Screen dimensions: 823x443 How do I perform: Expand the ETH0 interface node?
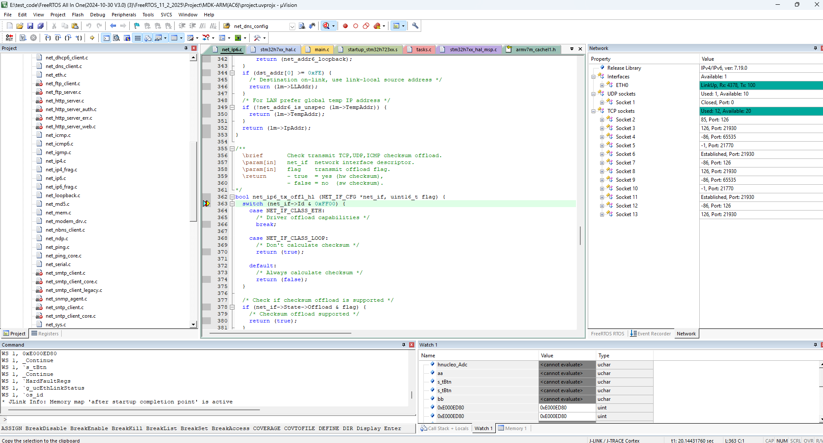[x=602, y=85]
